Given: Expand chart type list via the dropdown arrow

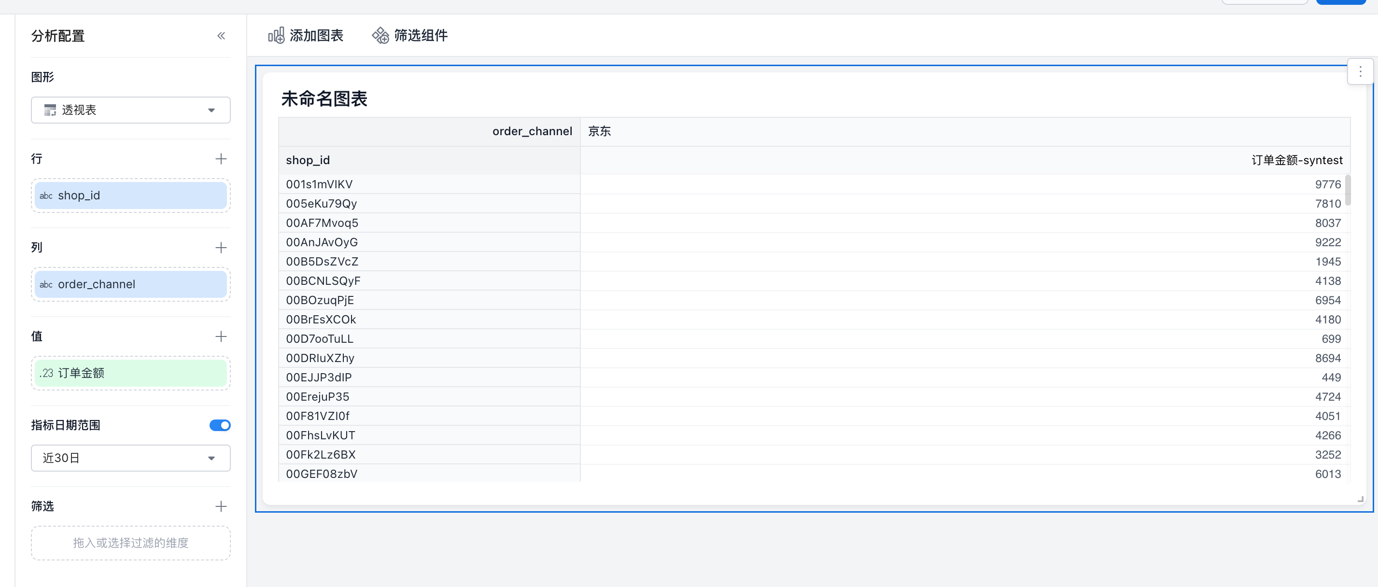Looking at the screenshot, I should pos(211,110).
